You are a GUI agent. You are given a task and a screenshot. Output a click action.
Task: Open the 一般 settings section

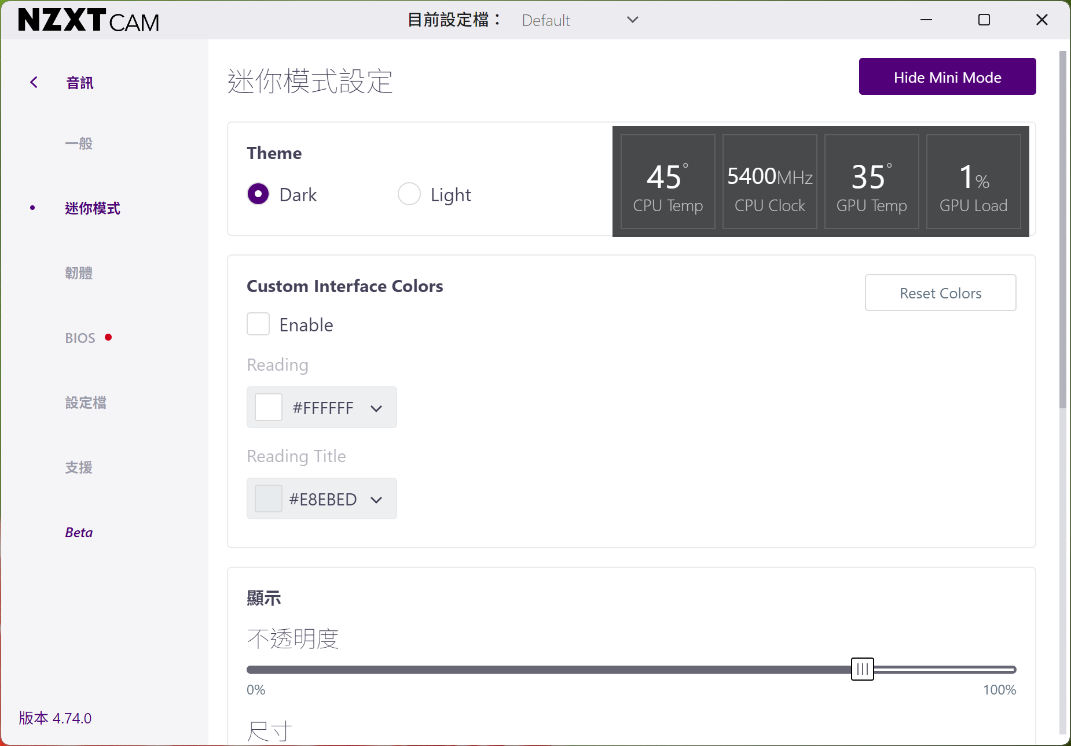(79, 143)
